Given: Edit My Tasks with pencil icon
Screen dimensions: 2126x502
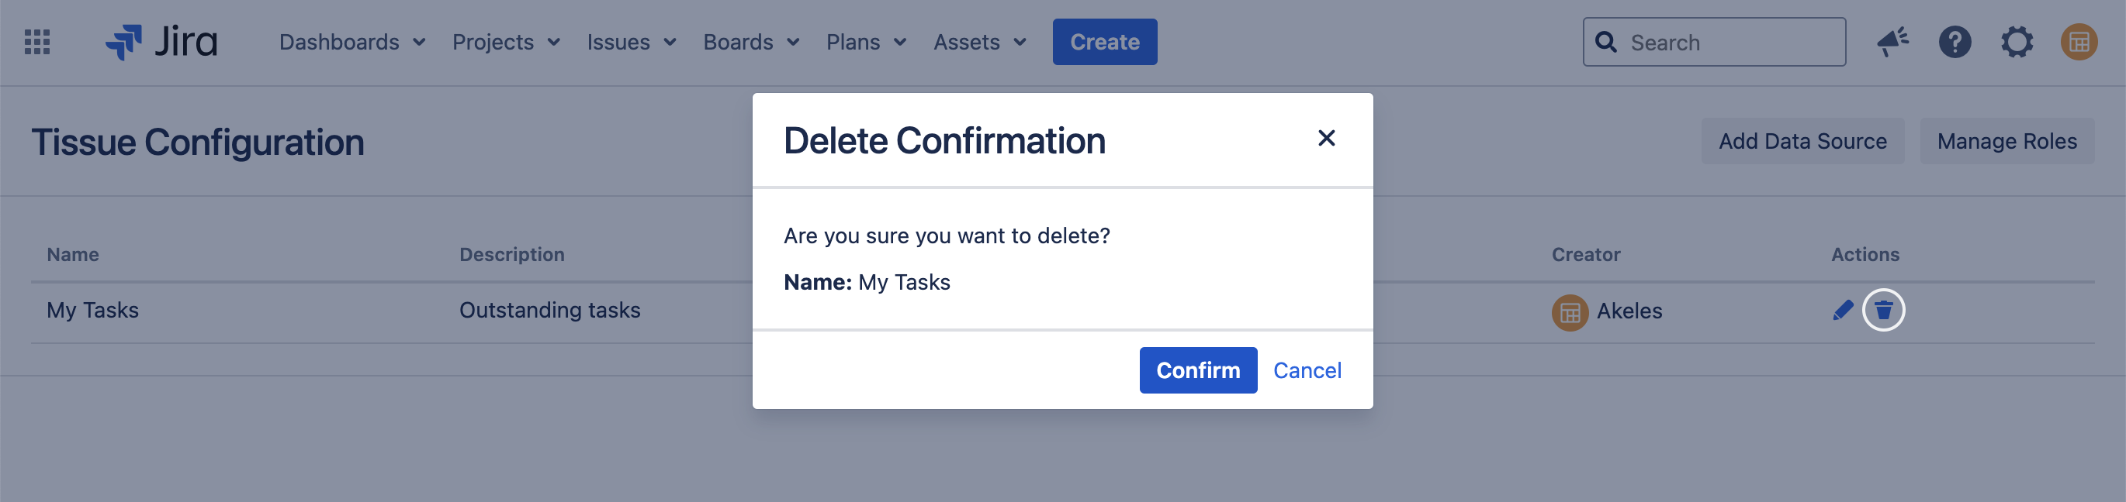Looking at the screenshot, I should click(x=1842, y=310).
